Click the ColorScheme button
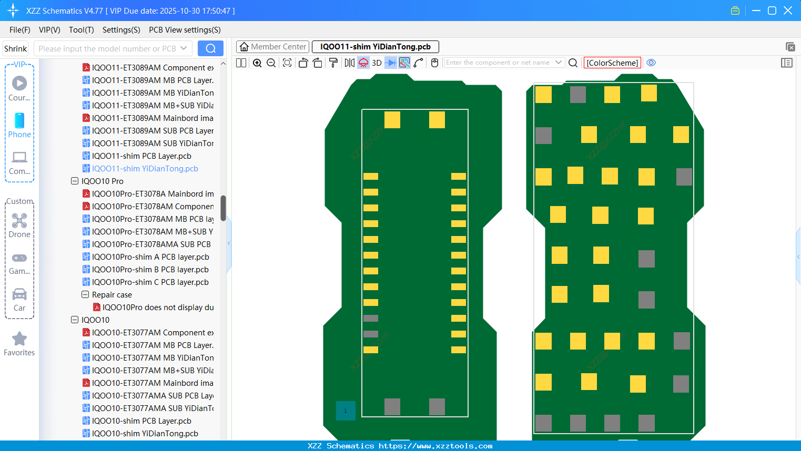The width and height of the screenshot is (801, 451). 612,63
